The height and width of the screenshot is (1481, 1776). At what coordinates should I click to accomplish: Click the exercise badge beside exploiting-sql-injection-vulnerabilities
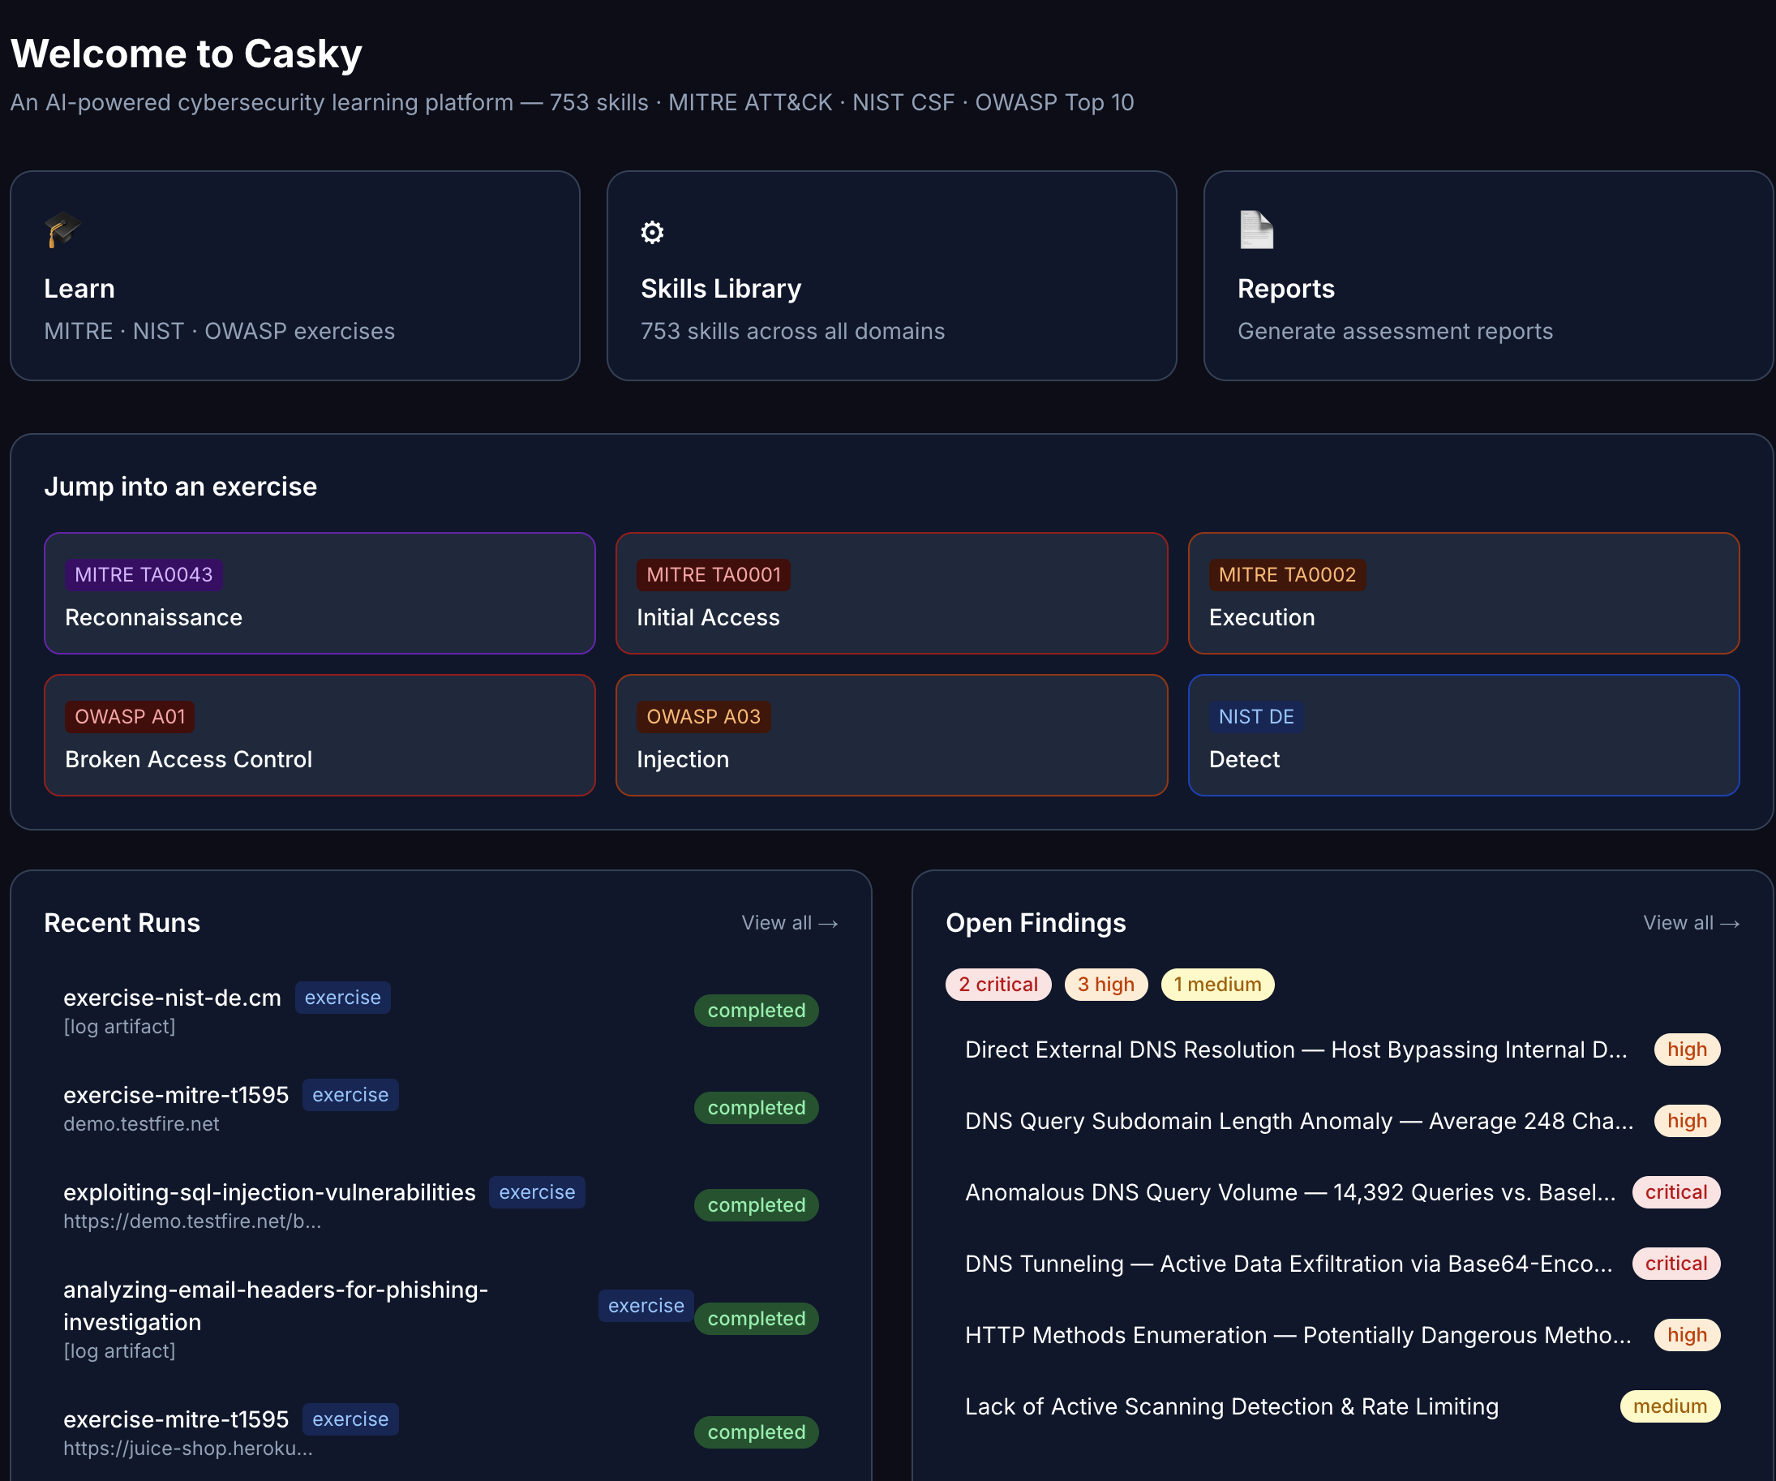coord(537,1192)
